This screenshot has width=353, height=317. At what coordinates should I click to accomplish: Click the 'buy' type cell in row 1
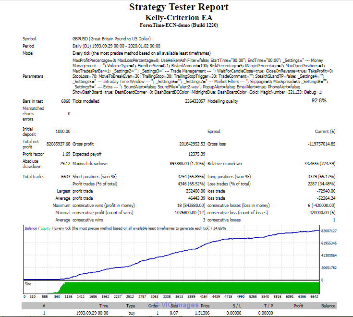132,313
